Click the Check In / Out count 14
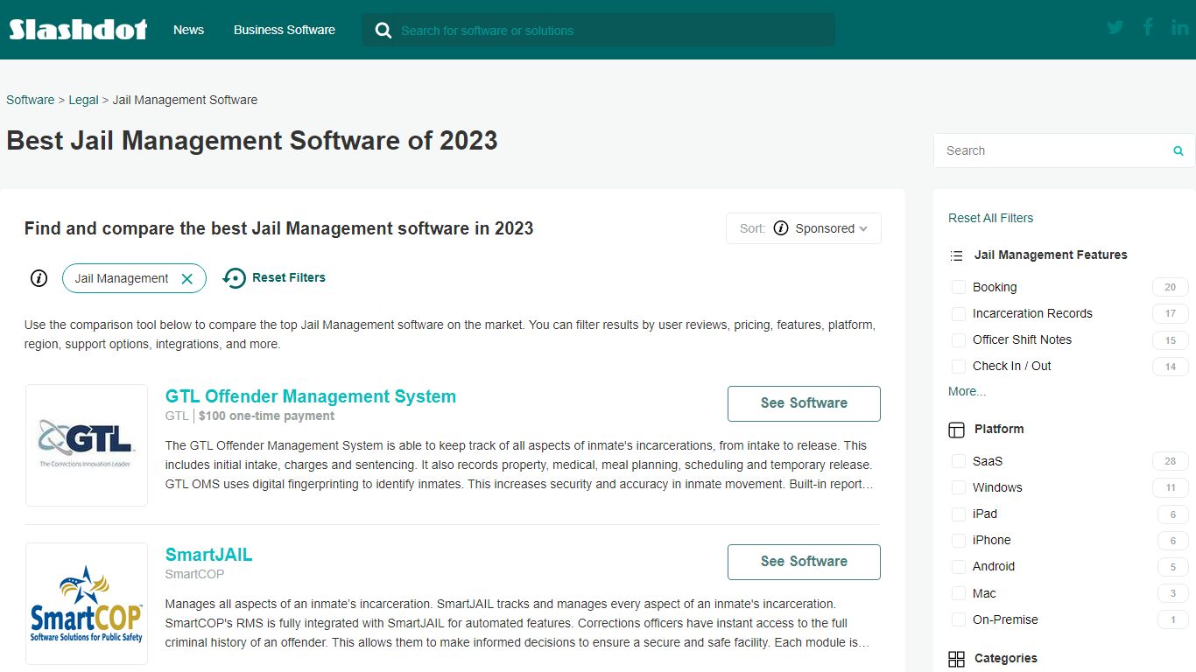Image resolution: width=1196 pixels, height=672 pixels. tap(1171, 366)
